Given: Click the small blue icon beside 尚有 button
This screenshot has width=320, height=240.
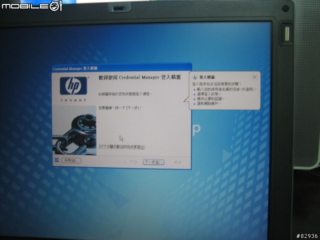Looking at the screenshot, I should click(56, 160).
